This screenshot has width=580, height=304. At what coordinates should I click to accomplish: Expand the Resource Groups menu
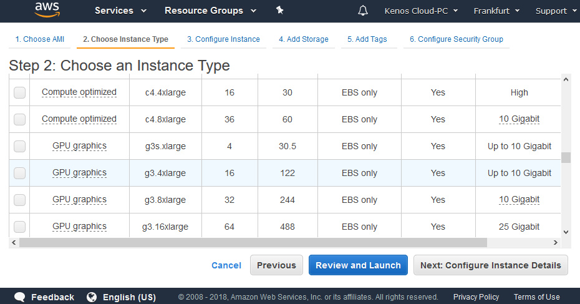point(210,11)
